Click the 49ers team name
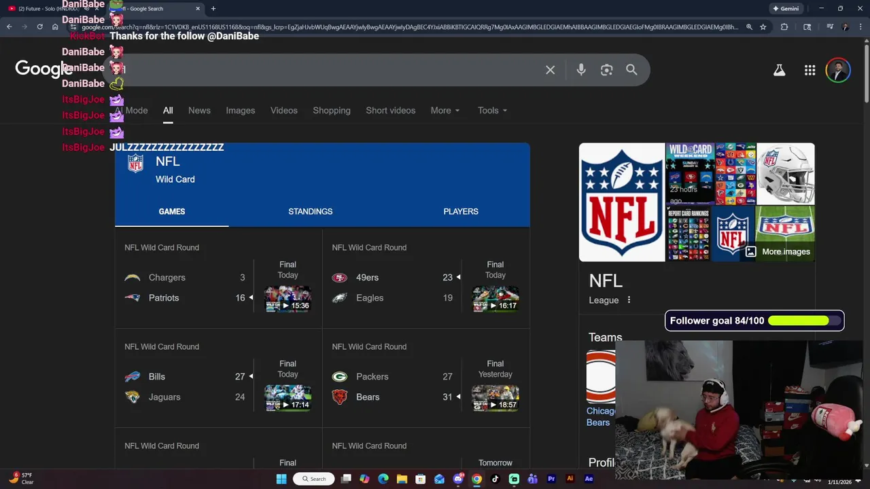 click(368, 277)
